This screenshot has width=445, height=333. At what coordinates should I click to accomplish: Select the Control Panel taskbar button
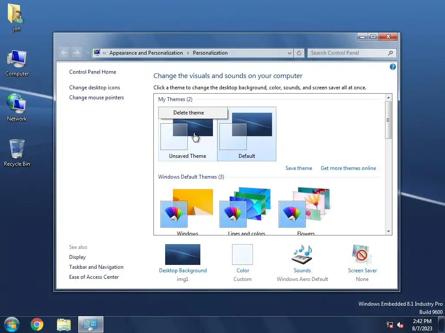91,324
